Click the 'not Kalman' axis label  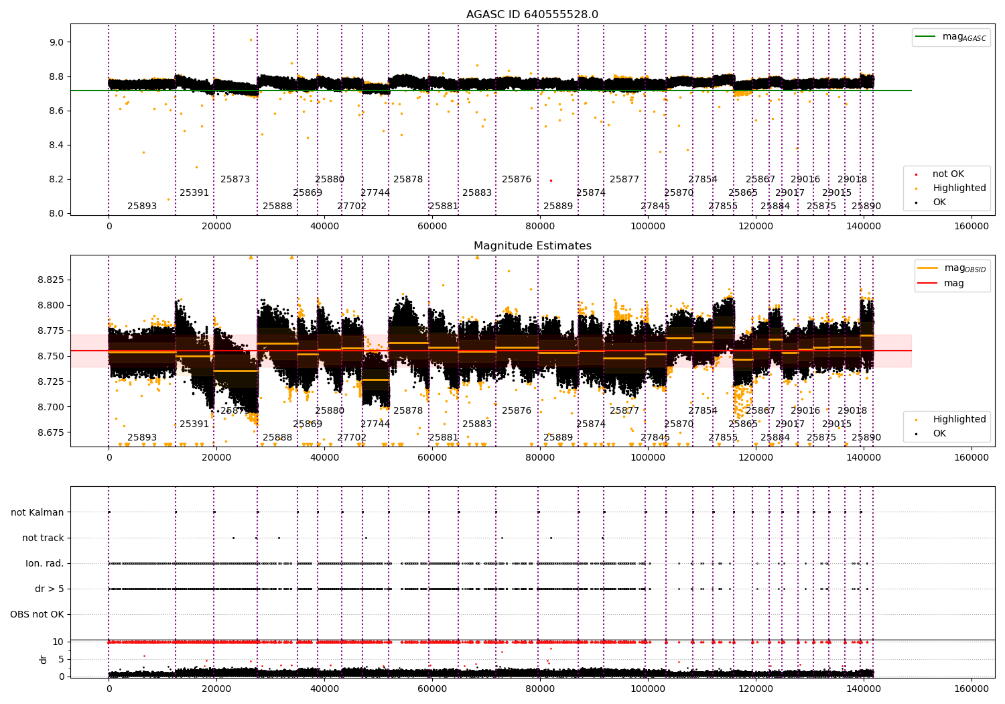click(x=38, y=513)
